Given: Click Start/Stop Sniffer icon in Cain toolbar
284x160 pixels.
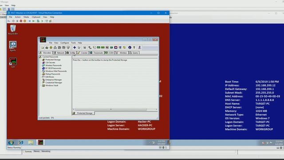Looking at the screenshot, I should coord(47,48).
